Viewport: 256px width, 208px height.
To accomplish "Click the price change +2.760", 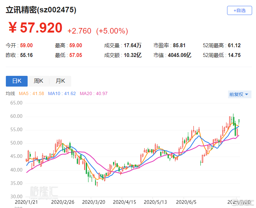I will coord(79,31).
